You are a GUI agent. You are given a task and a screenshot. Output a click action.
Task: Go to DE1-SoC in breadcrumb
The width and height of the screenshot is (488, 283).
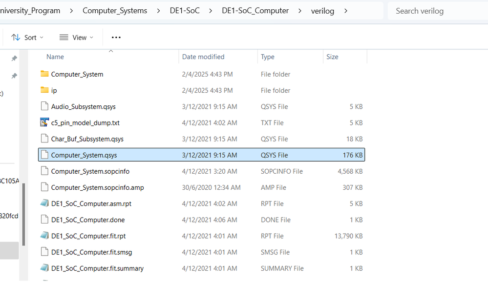pos(185,11)
